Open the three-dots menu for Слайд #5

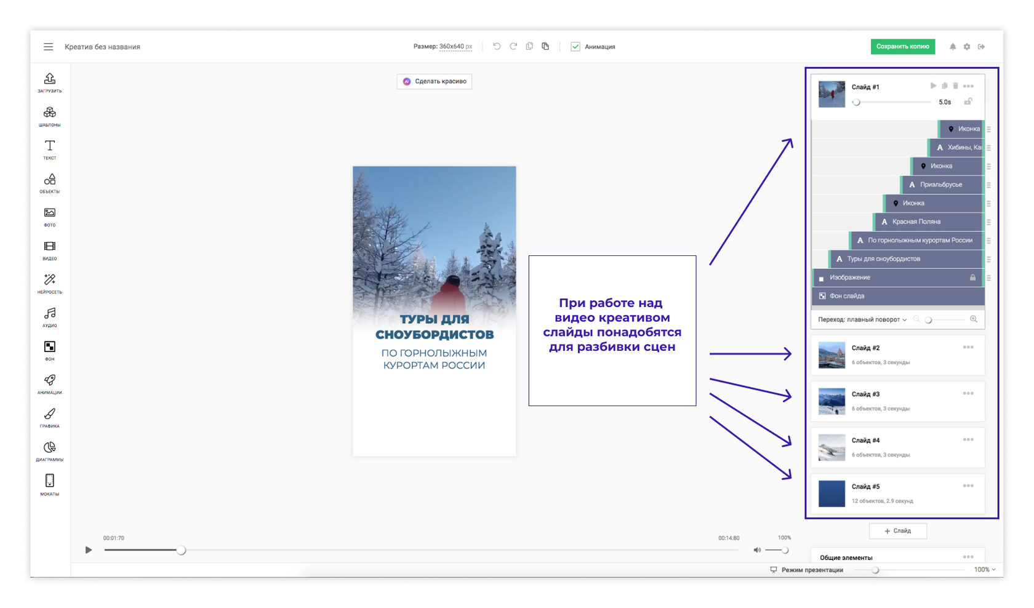(x=968, y=486)
